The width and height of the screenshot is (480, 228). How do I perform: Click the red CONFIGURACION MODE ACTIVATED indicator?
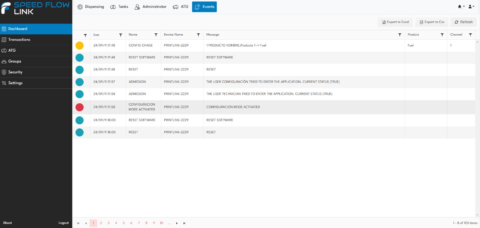tap(79, 107)
